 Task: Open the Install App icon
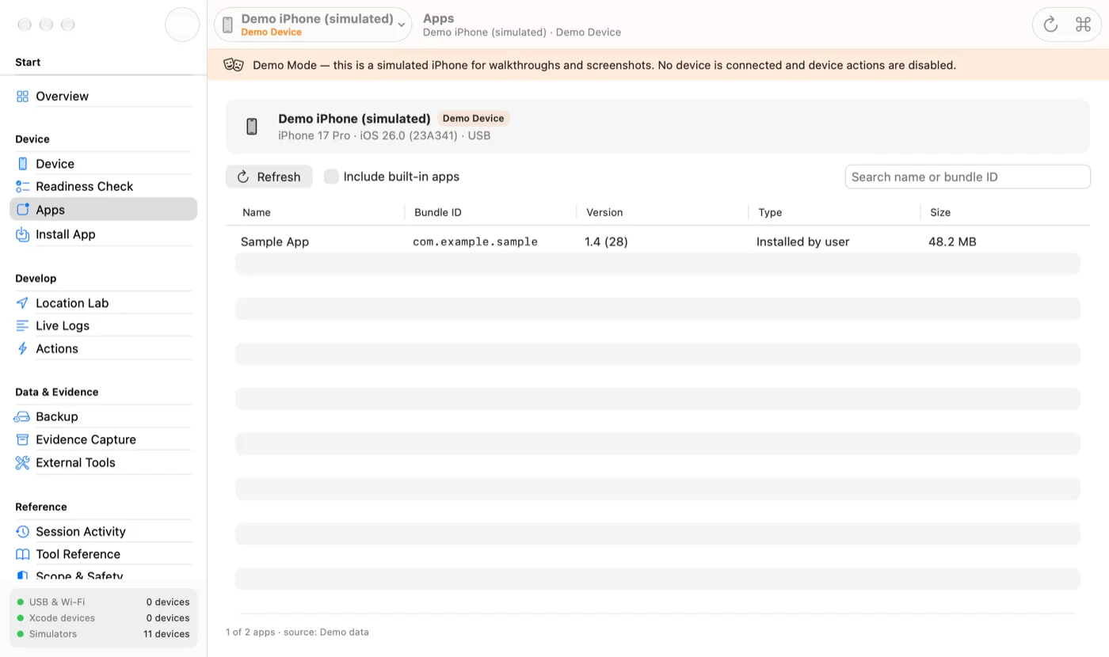[22, 234]
